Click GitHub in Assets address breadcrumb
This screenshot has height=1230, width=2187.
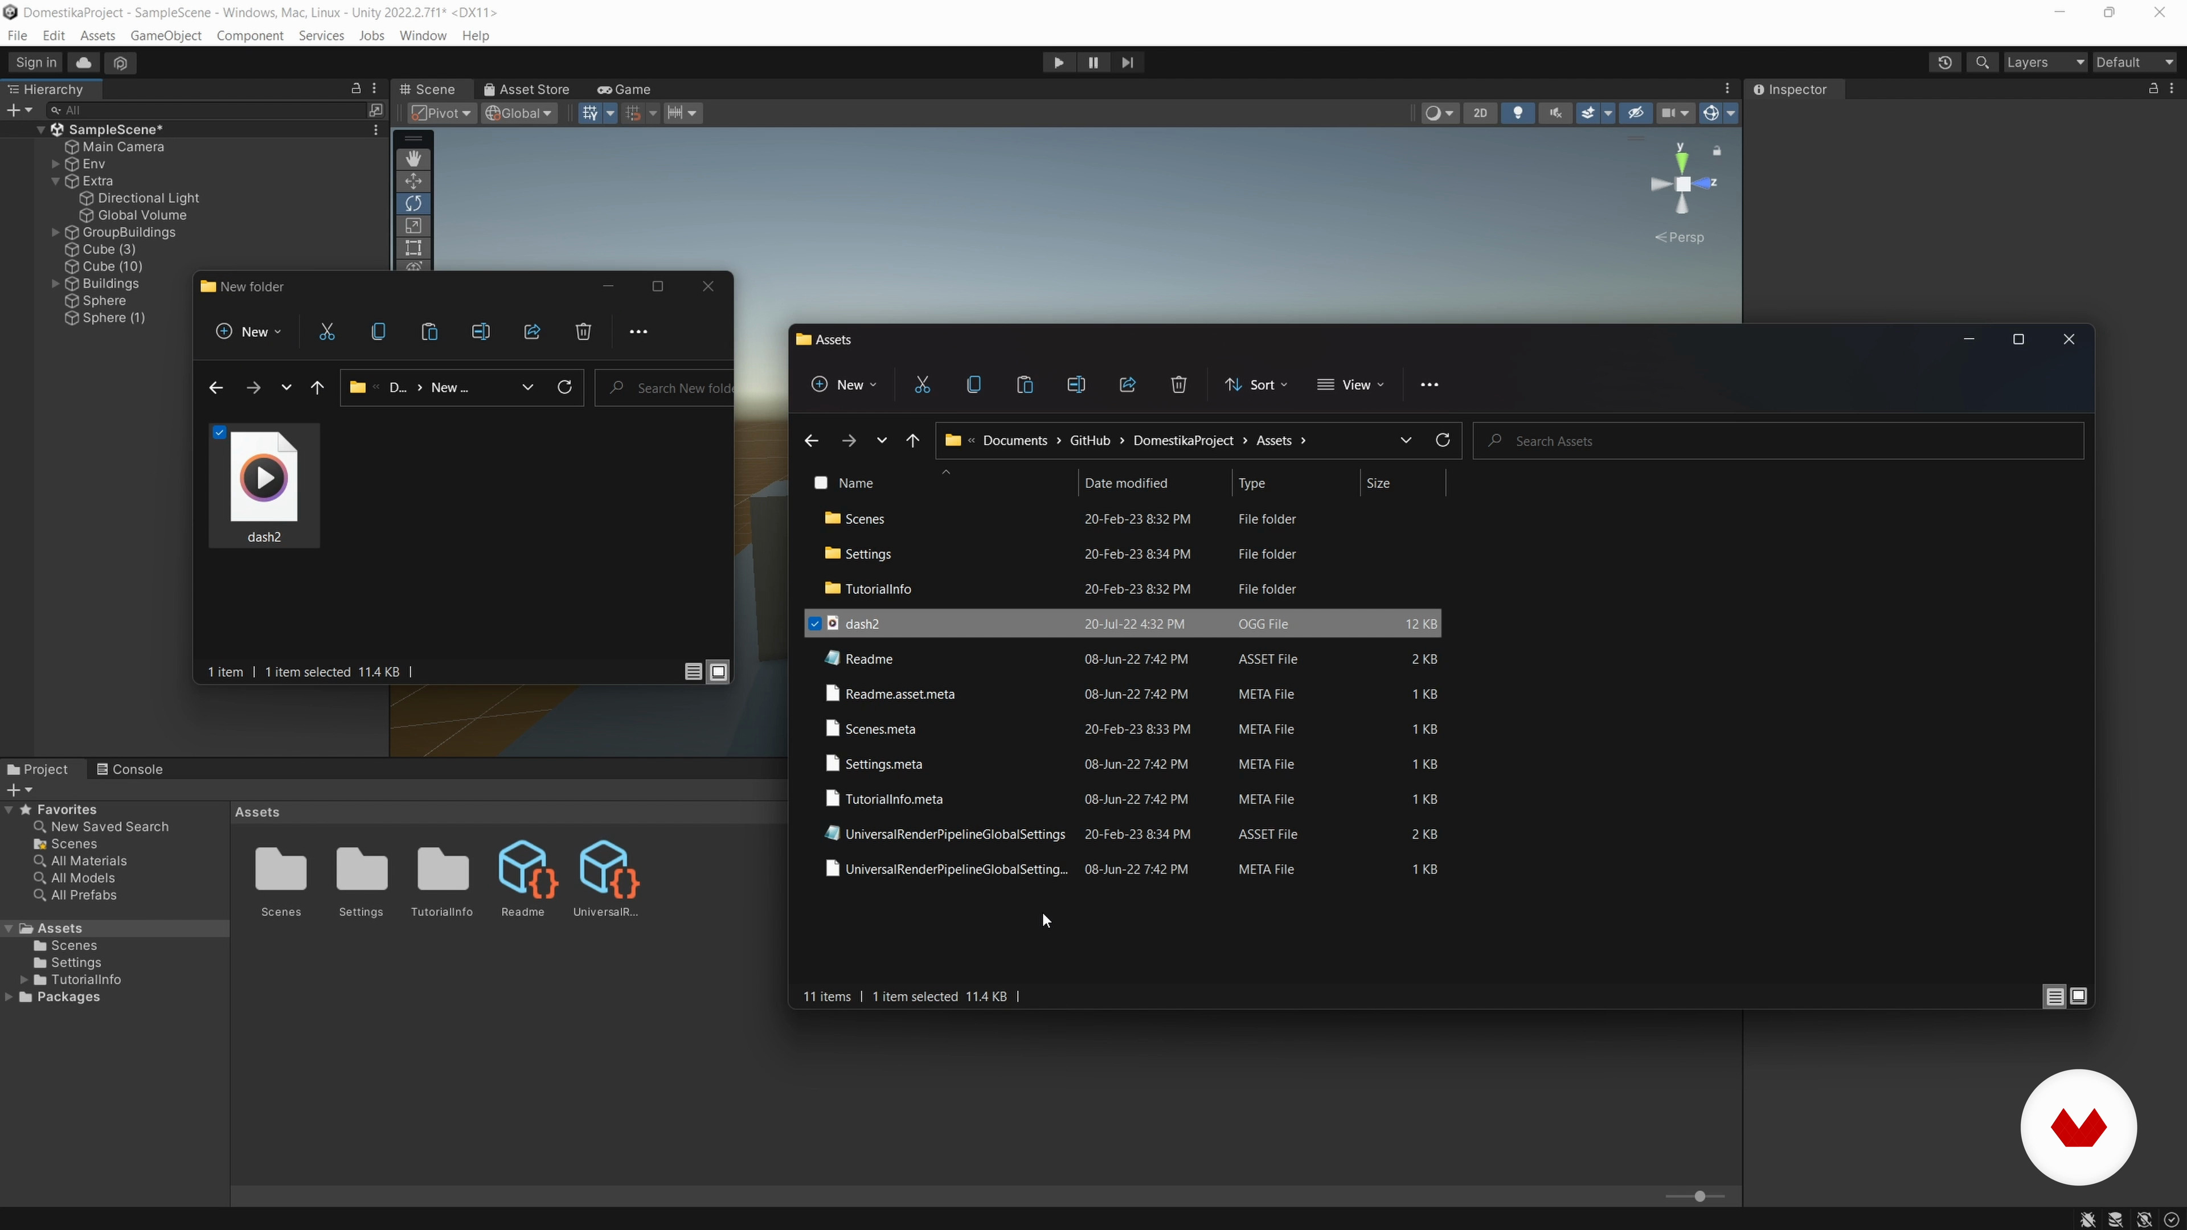(x=1090, y=441)
